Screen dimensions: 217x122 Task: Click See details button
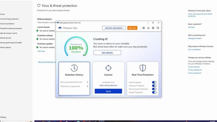107,53
